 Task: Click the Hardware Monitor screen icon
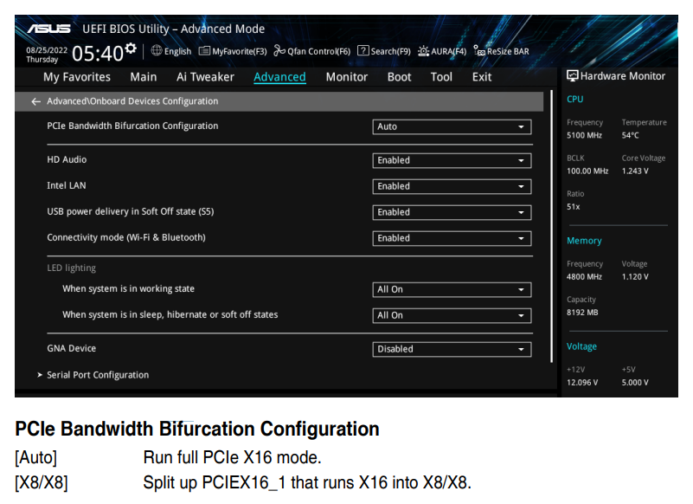[573, 76]
